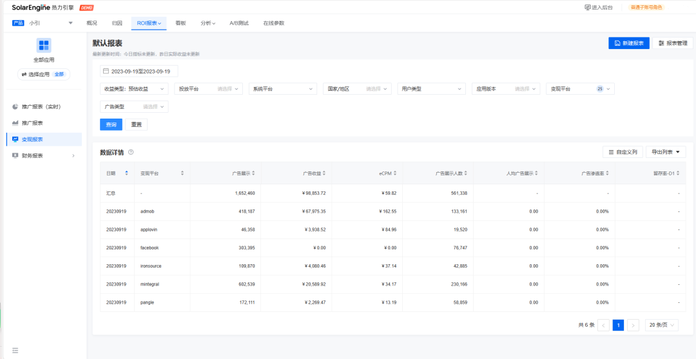Screen dimensions: 696x359
Task: Sort table by the 日期 column arrows
Action: [x=126, y=173]
